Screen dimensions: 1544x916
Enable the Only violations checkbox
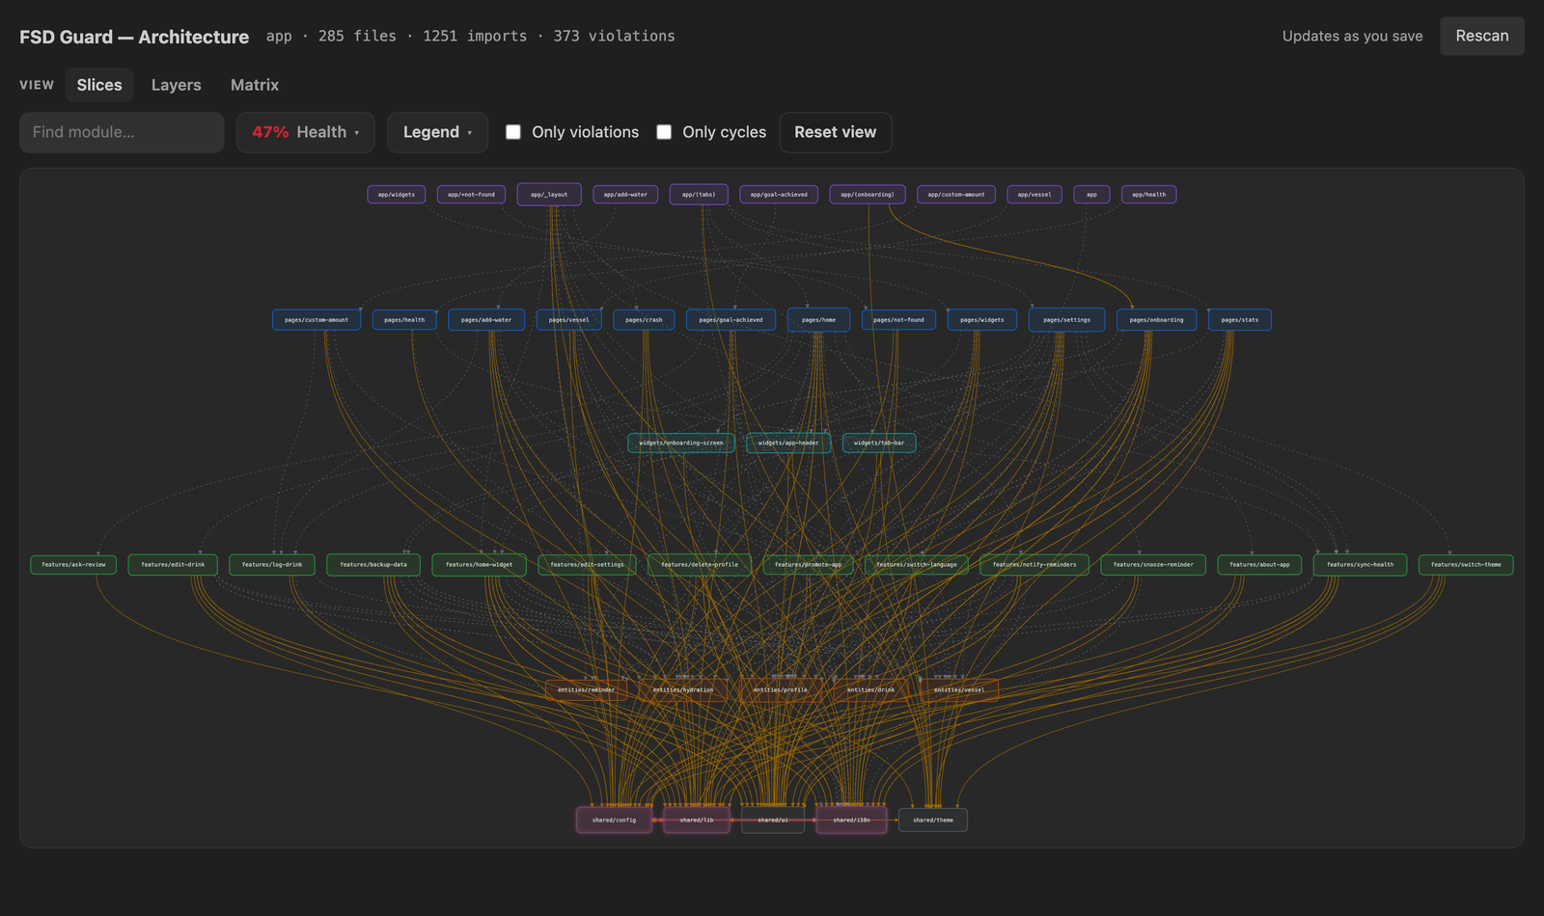point(513,132)
